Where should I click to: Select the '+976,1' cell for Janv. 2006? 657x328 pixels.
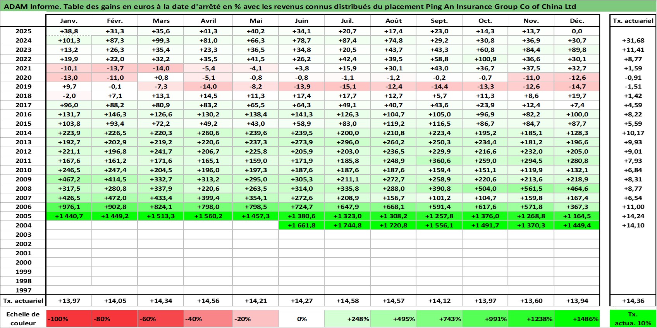point(69,207)
